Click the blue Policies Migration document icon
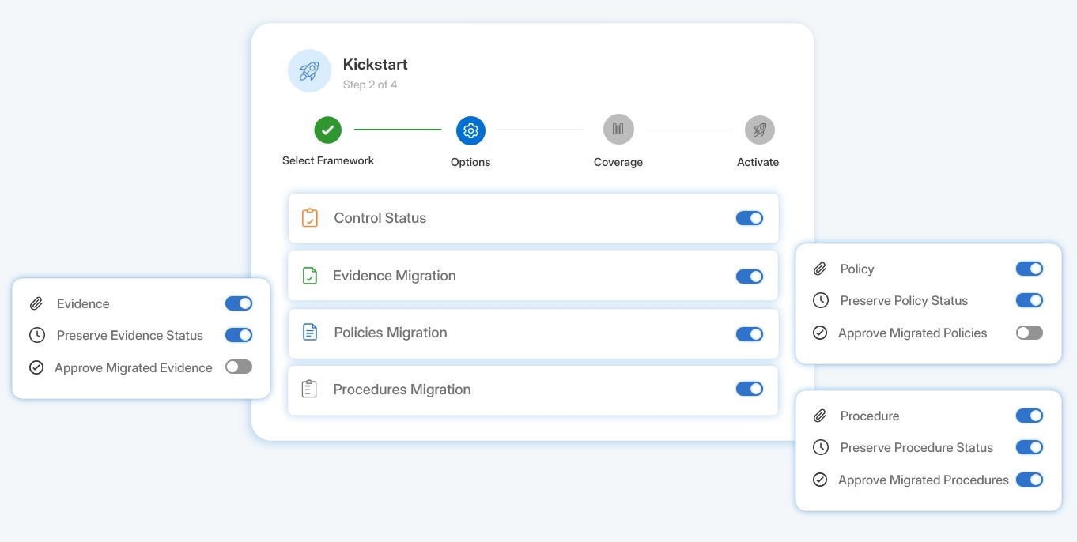The height and width of the screenshot is (542, 1077). click(x=310, y=333)
